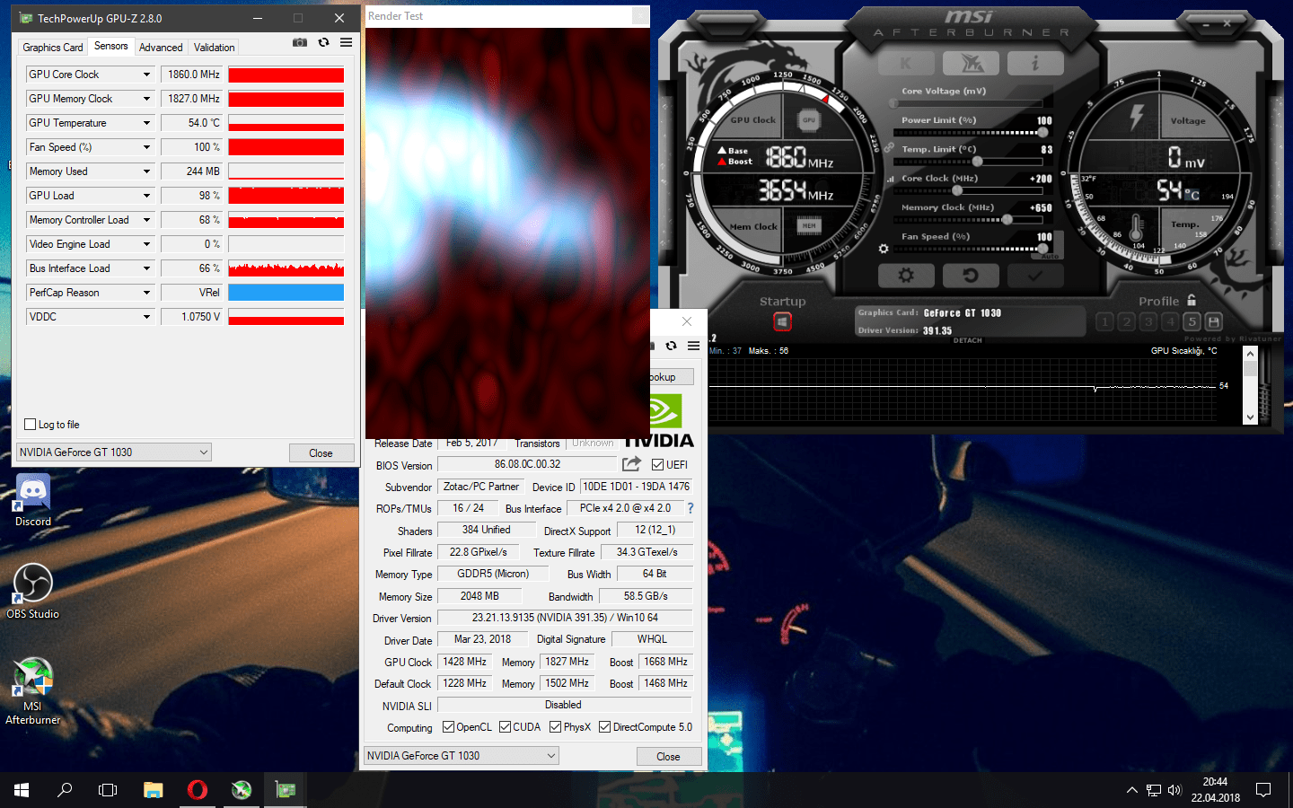Open the notification action center
The height and width of the screenshot is (808, 1293).
(1263, 790)
